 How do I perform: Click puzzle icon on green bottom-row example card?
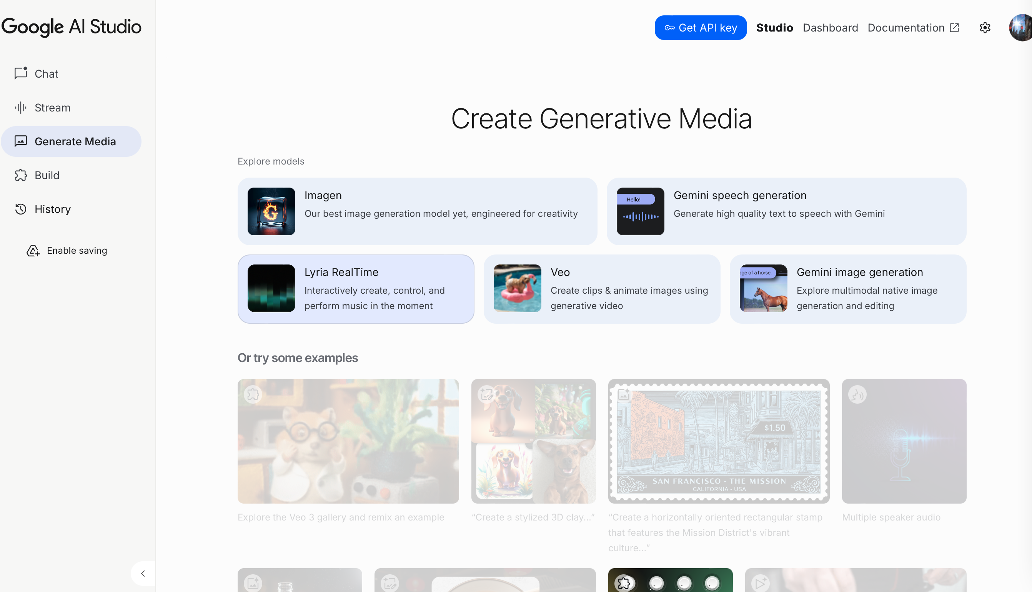click(x=624, y=584)
